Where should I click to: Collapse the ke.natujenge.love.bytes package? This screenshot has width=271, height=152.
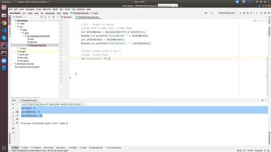click(x=23, y=36)
